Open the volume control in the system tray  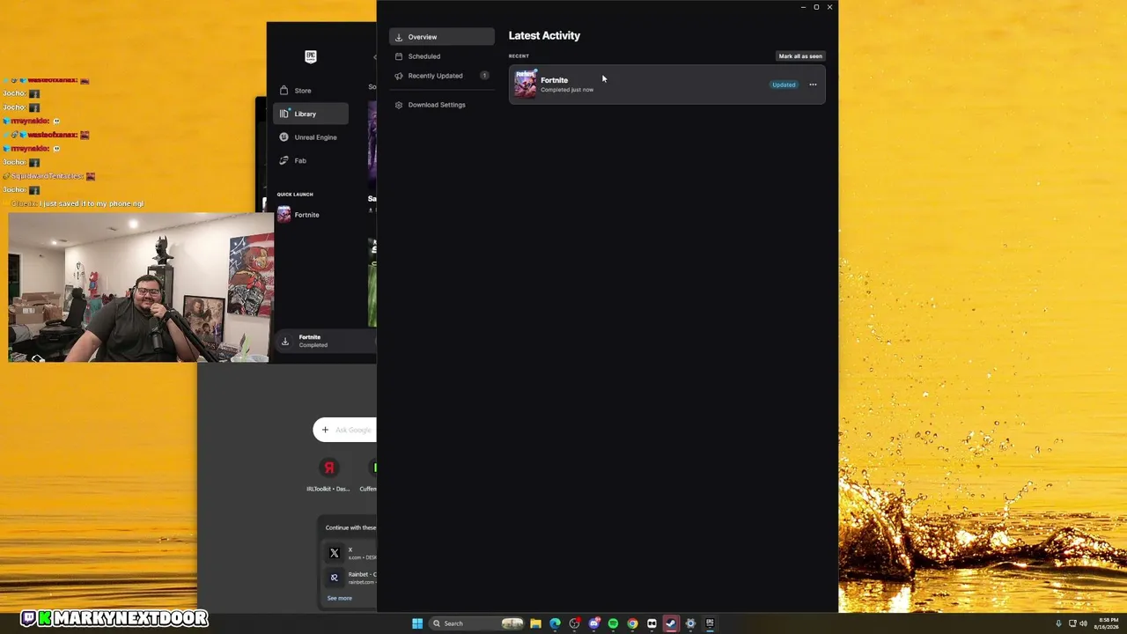(x=1083, y=623)
